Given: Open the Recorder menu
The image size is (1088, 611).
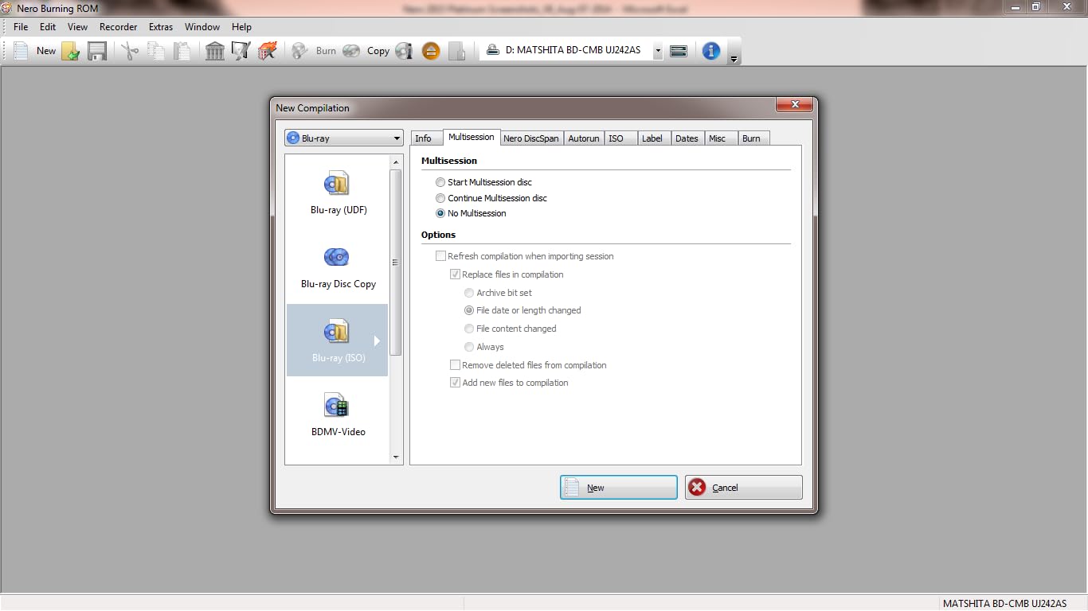Looking at the screenshot, I should click(118, 27).
